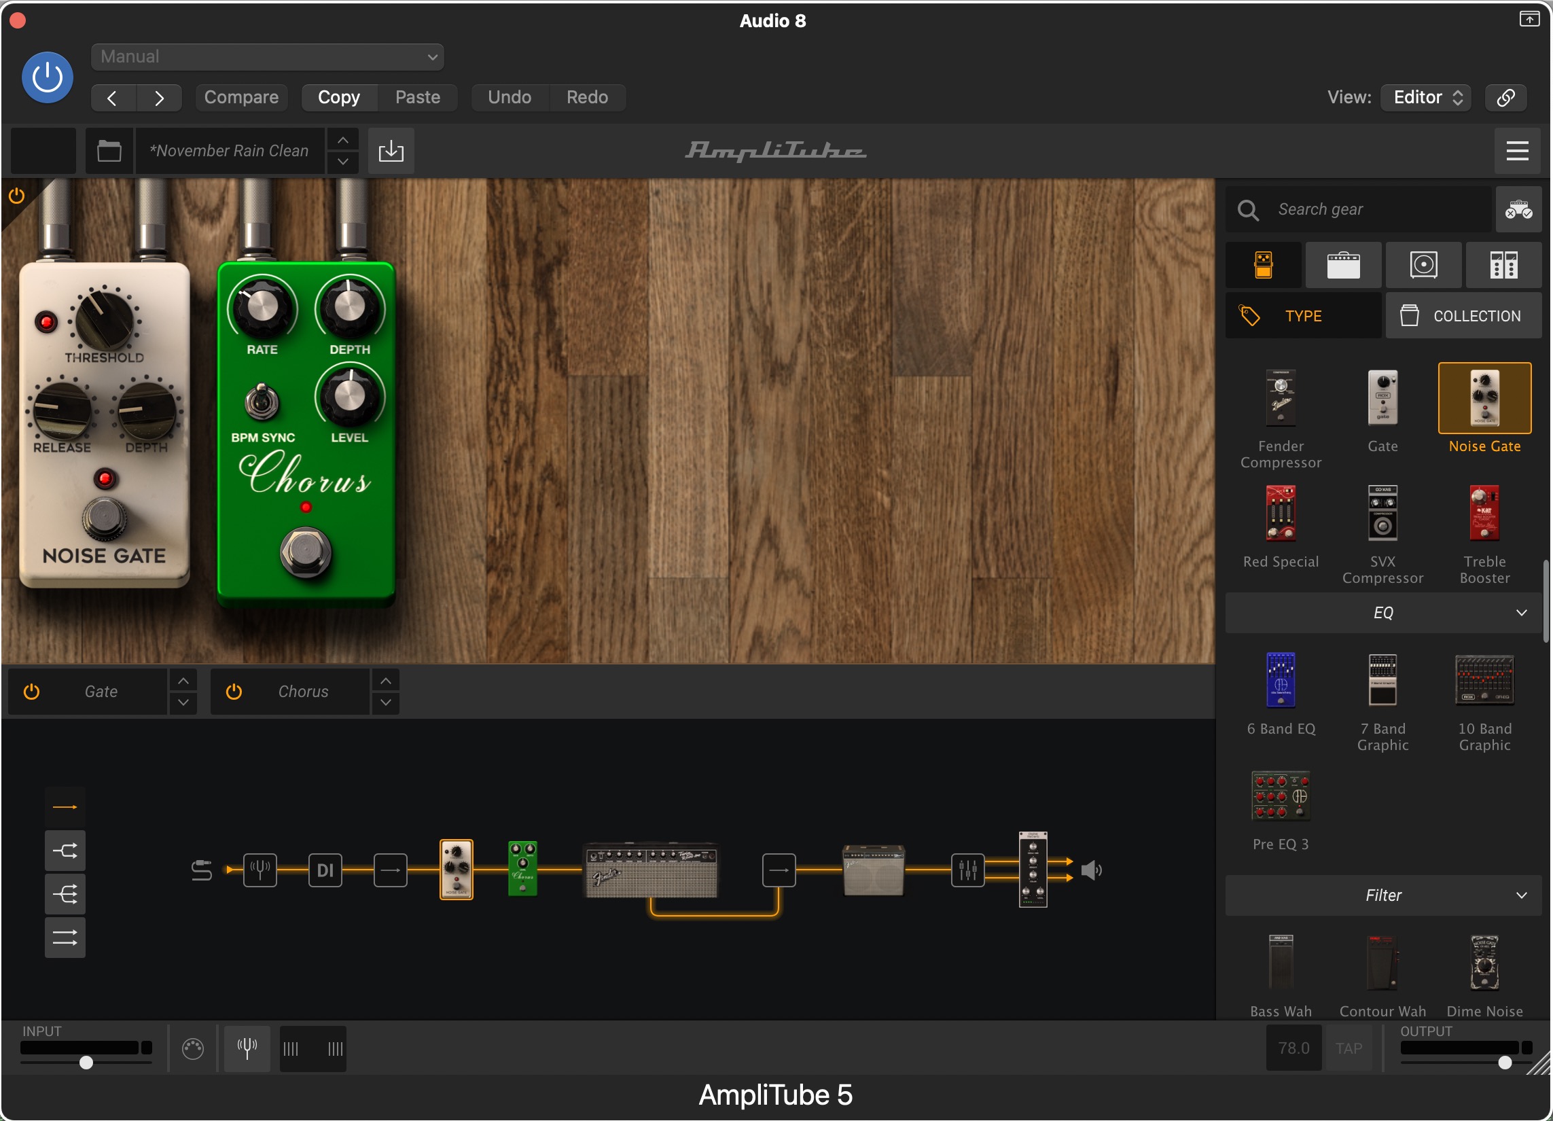Toggle the stomp section power icon

pos(16,196)
